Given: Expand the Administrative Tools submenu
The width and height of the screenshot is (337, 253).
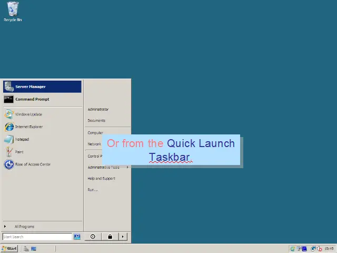Looking at the screenshot, I should 104,167.
